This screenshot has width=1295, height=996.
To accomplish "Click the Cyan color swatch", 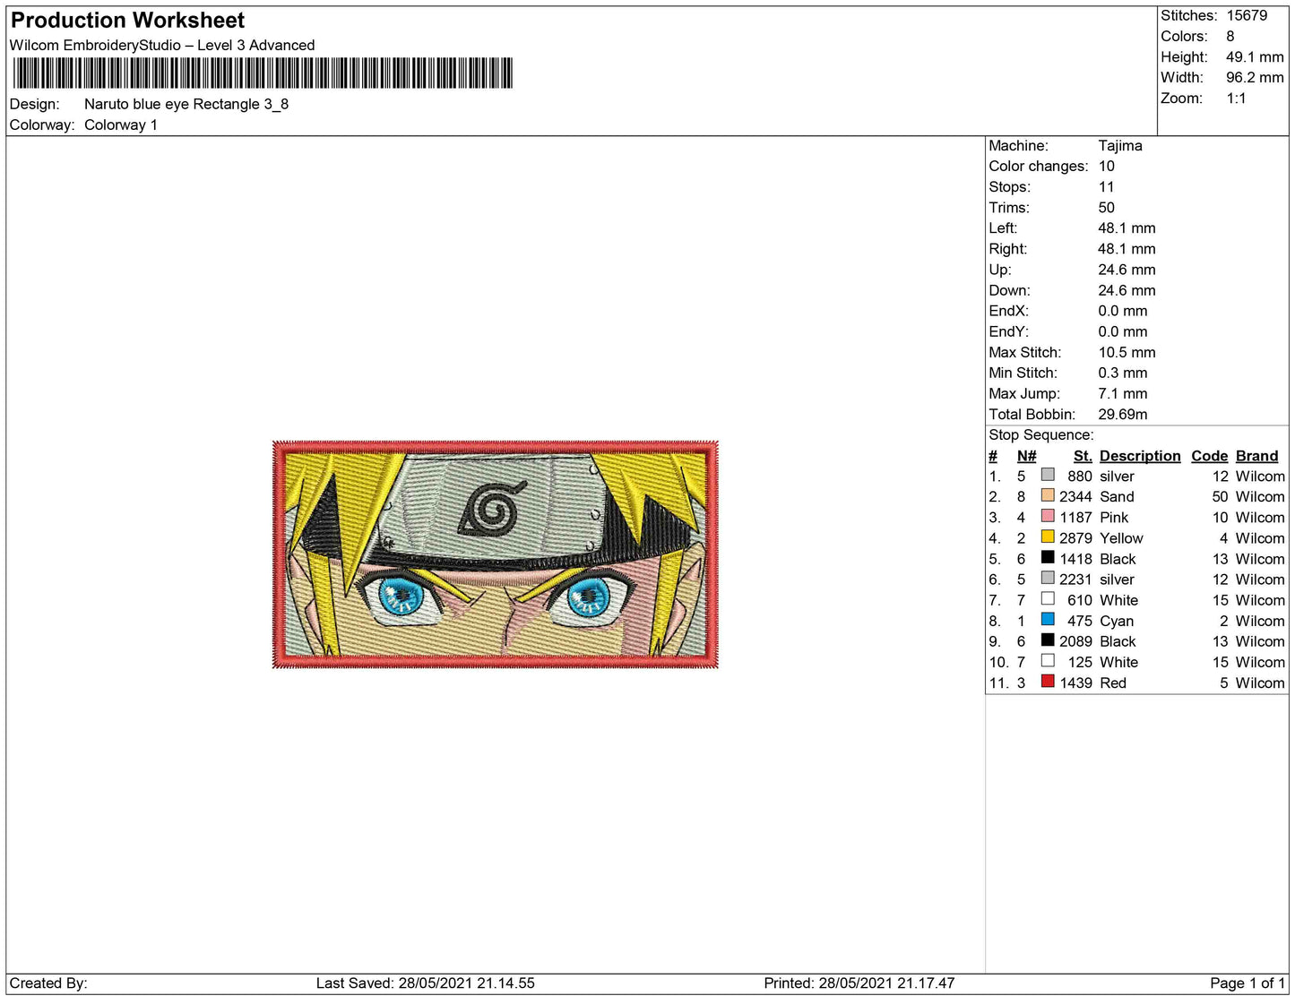I will 1048,619.
